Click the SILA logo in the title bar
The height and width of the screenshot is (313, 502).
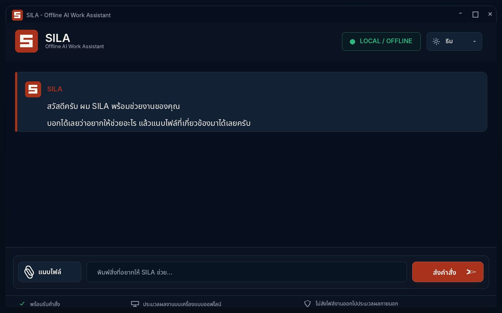(17, 15)
